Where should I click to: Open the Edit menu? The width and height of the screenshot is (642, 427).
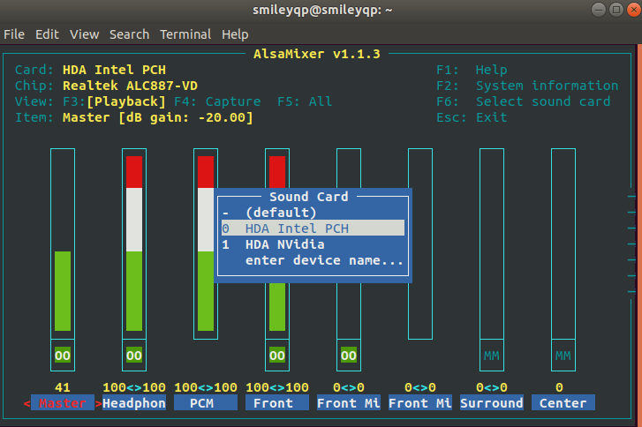pos(47,34)
